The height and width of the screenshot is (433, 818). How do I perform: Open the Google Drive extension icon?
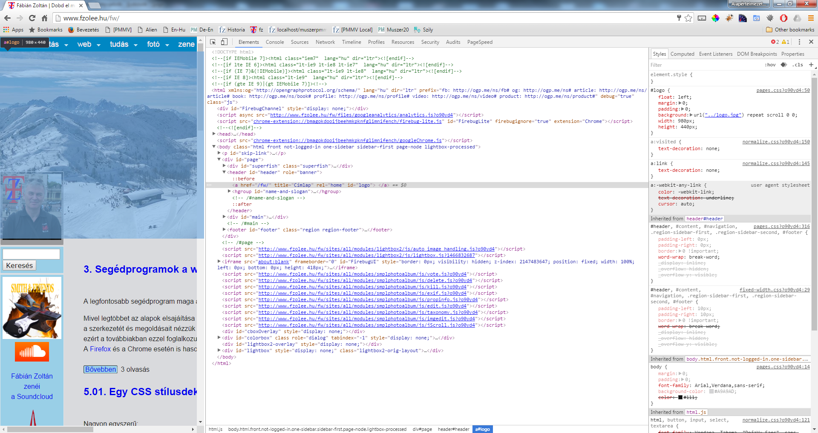pyautogui.click(x=797, y=18)
